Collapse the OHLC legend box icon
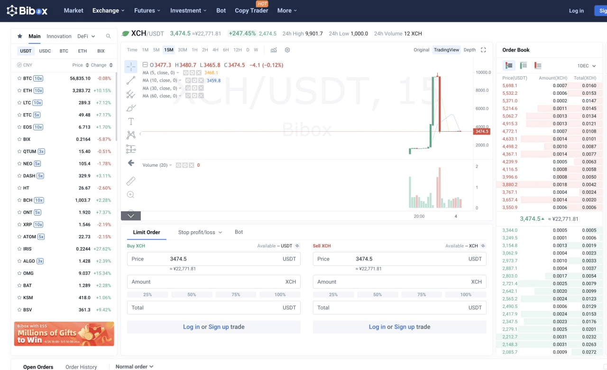Screen dimensions: 607x370 pos(145,65)
